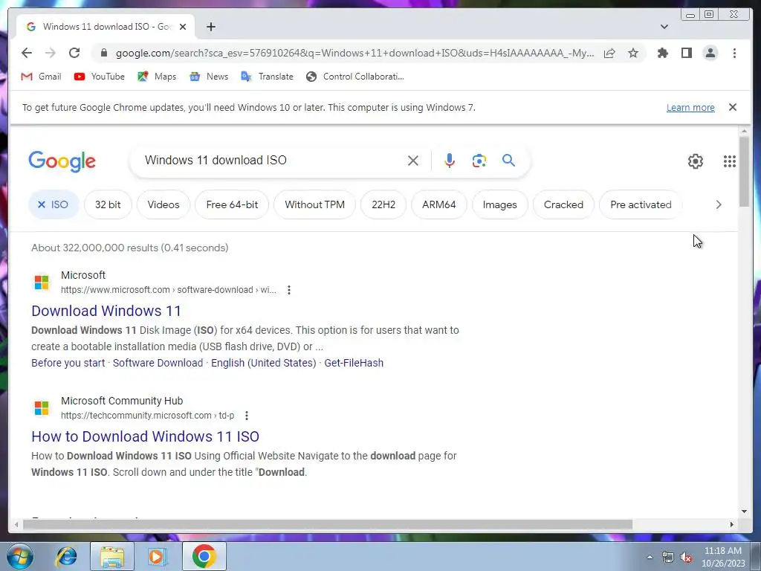Toggle the Chrome side panel icon
The width and height of the screenshot is (761, 571).
(x=686, y=53)
